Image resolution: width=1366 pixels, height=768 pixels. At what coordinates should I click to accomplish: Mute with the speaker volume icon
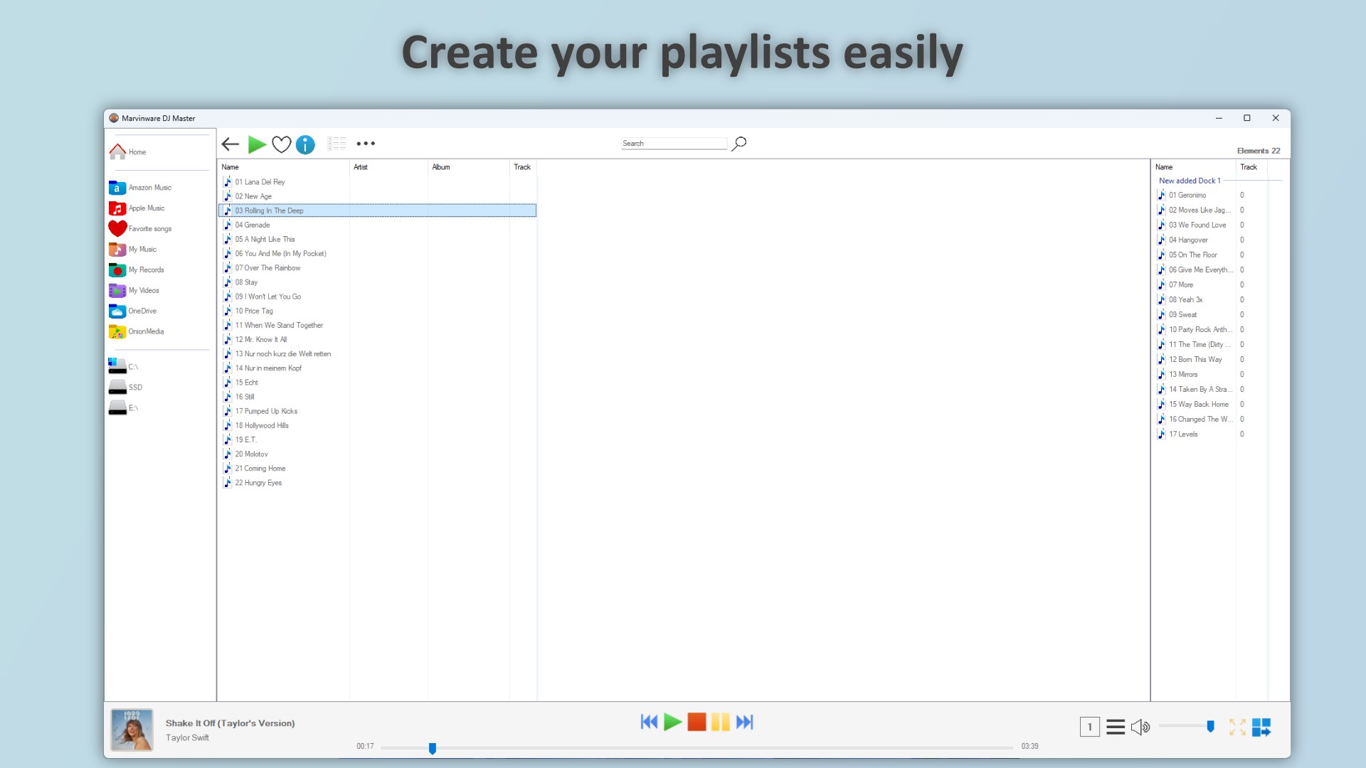(x=1140, y=727)
